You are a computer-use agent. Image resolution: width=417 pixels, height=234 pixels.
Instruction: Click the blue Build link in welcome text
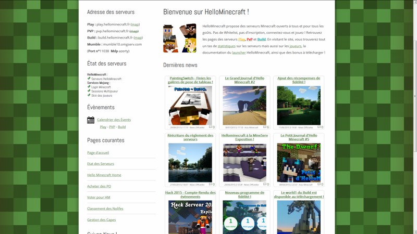[262, 40]
